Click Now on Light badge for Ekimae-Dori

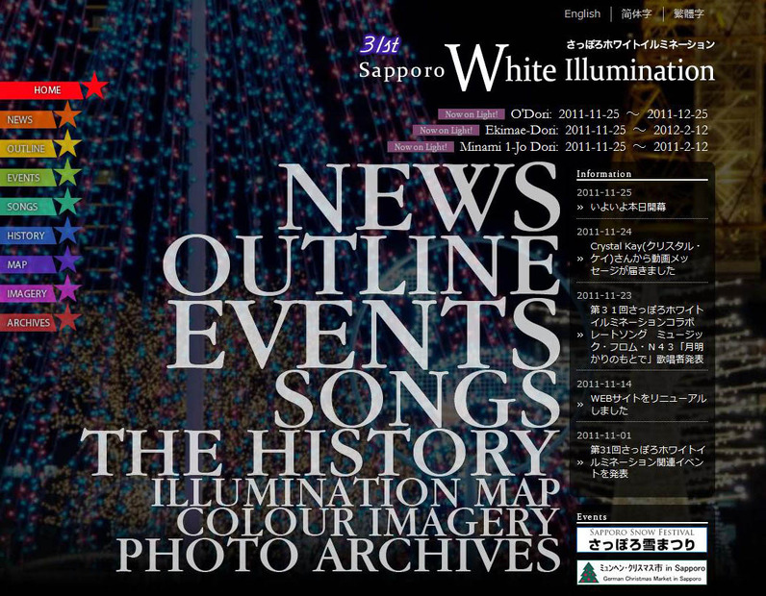point(446,131)
